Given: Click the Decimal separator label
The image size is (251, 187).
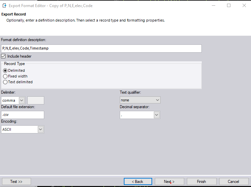Looking at the screenshot, I should pyautogui.click(x=135, y=107).
